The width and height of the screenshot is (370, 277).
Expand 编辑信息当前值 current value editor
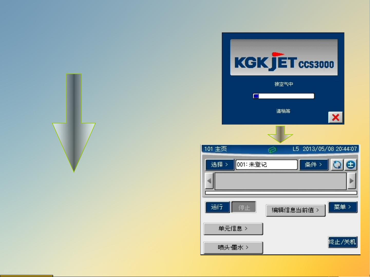pos(296,210)
